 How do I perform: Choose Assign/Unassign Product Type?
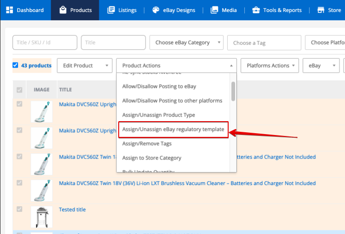point(173,115)
